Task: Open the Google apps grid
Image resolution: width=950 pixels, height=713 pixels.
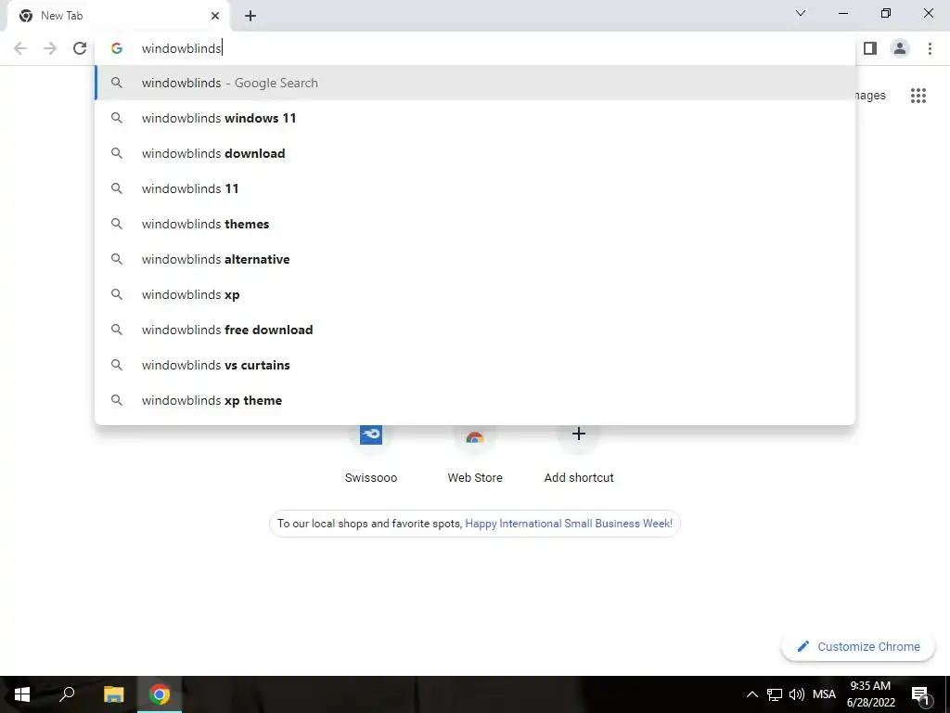Action: click(918, 96)
